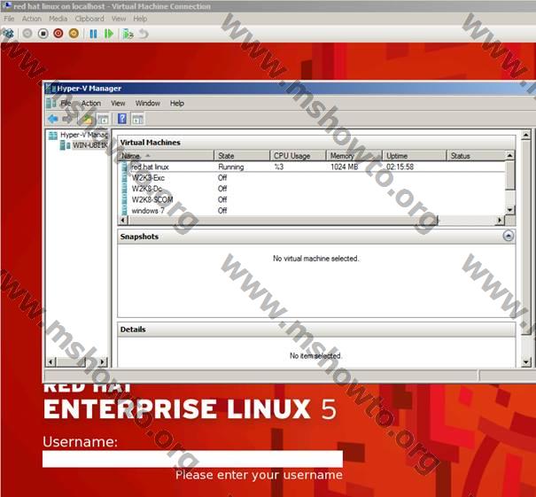Open File menu in Hyper-V Manager
The image size is (536, 497).
[x=66, y=103]
